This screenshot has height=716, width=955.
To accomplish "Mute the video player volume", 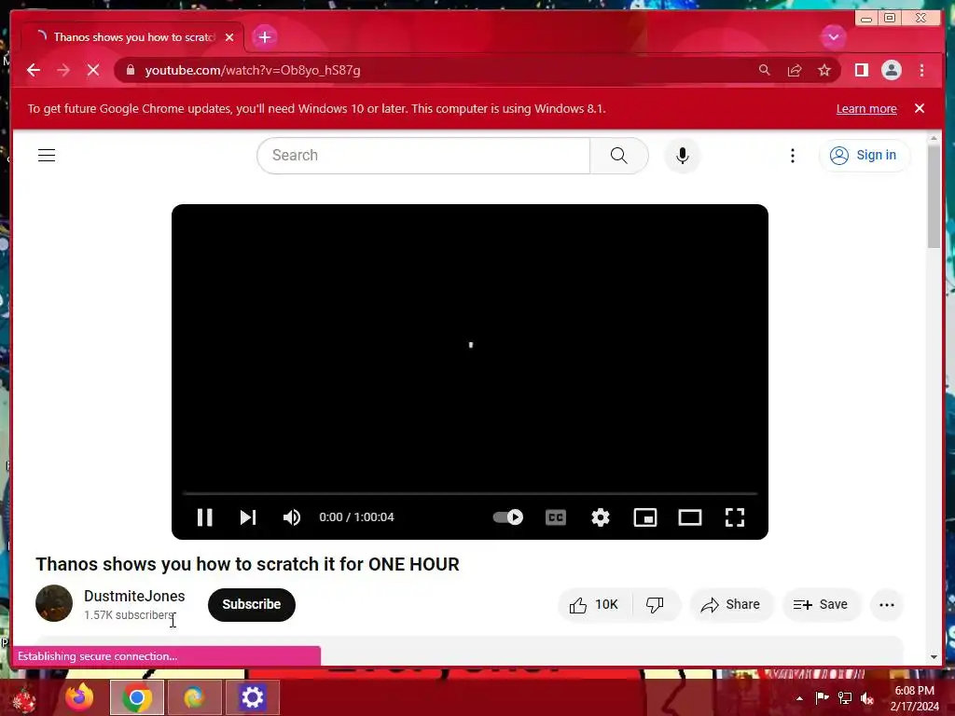I will coord(292,516).
